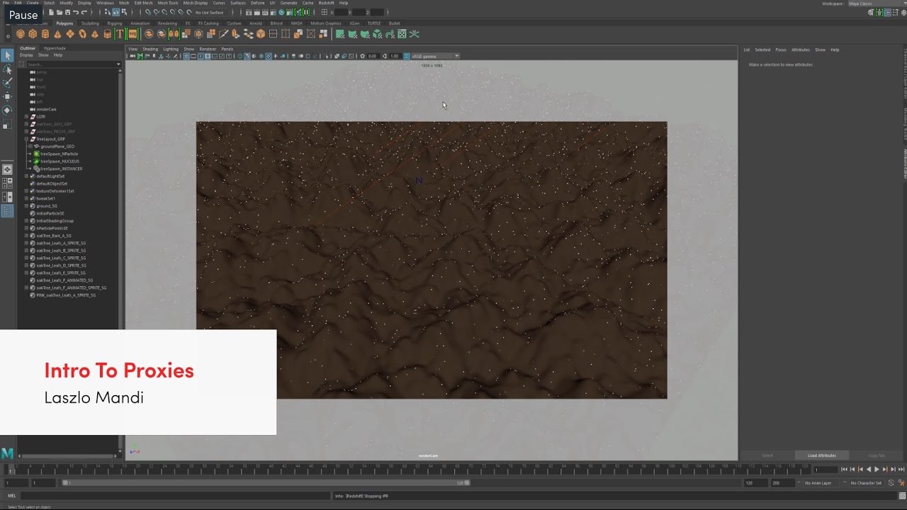Image resolution: width=907 pixels, height=510 pixels.
Task: Switch to four-view layout icon
Action: click(x=7, y=183)
